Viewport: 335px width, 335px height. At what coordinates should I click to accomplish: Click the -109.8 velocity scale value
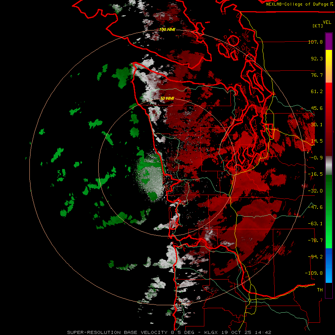[314, 273]
